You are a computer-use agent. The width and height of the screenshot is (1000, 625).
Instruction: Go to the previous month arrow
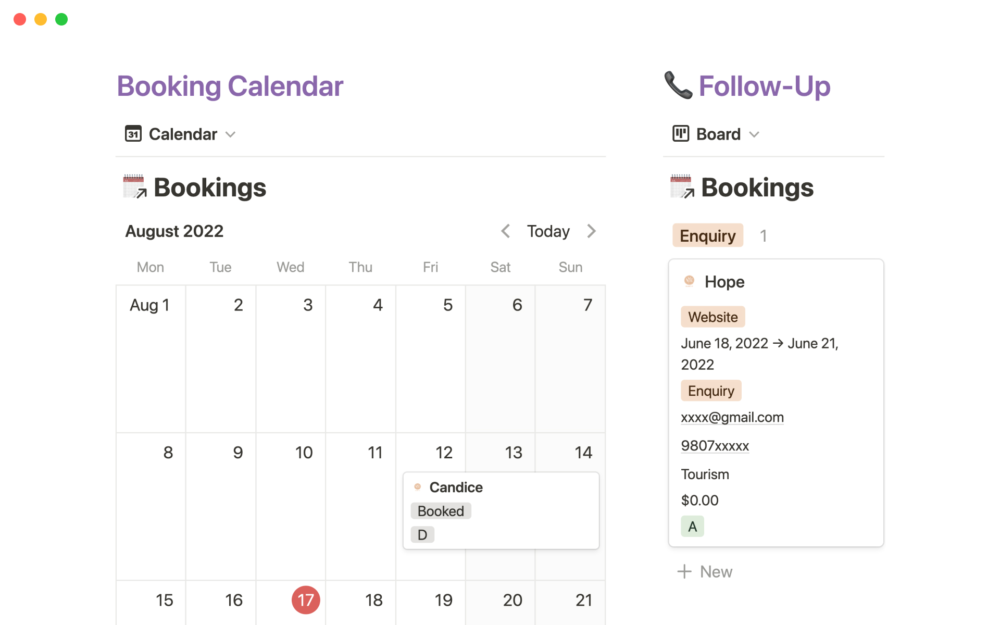pyautogui.click(x=505, y=231)
